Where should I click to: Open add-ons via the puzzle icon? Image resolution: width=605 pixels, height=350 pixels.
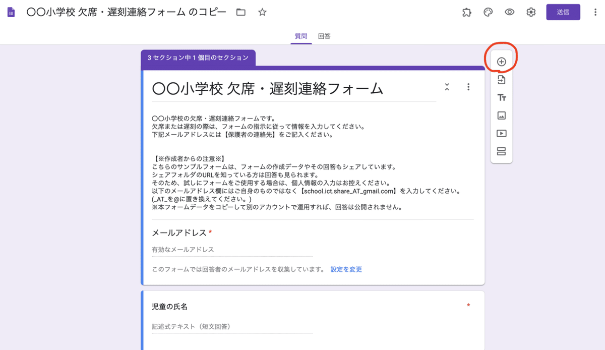pyautogui.click(x=466, y=12)
